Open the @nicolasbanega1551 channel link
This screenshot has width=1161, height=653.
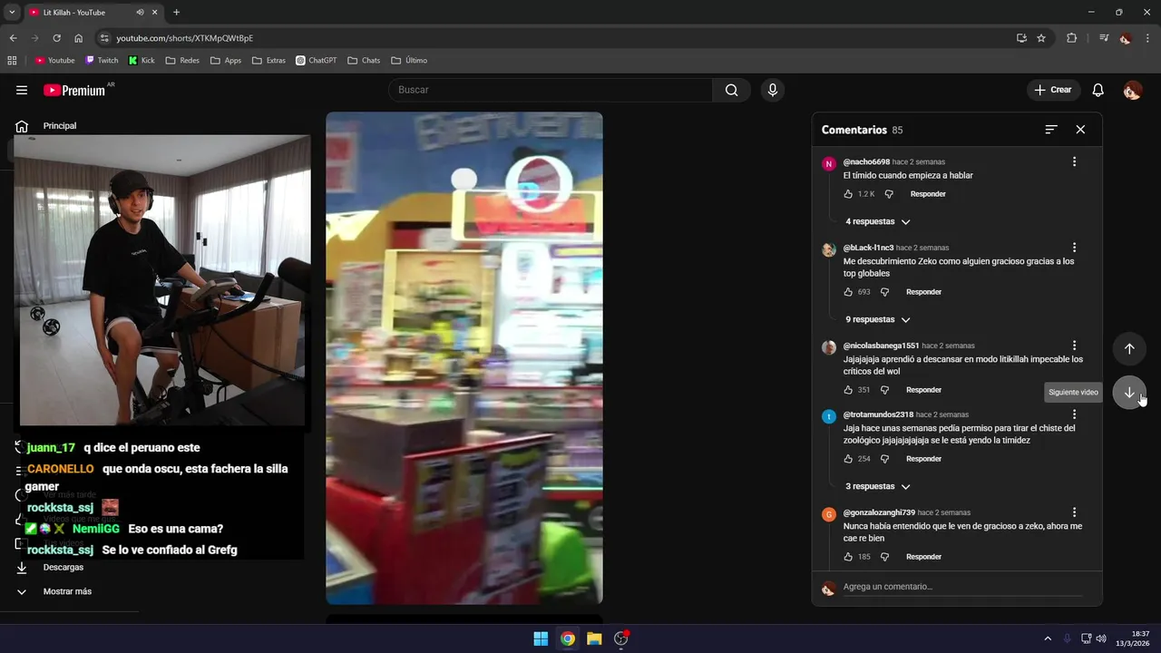tap(881, 346)
